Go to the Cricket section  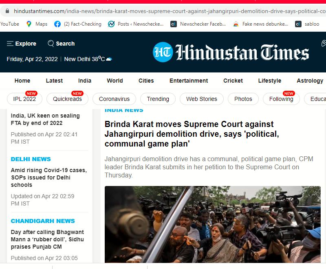click(x=233, y=81)
